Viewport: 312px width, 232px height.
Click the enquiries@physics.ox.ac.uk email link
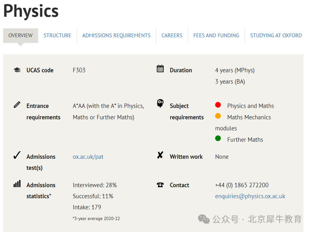[x=250, y=196]
